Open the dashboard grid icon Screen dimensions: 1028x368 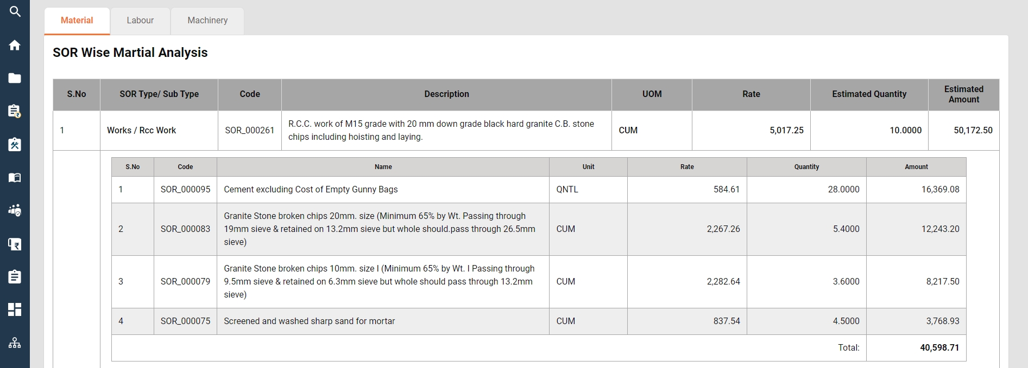(15, 309)
